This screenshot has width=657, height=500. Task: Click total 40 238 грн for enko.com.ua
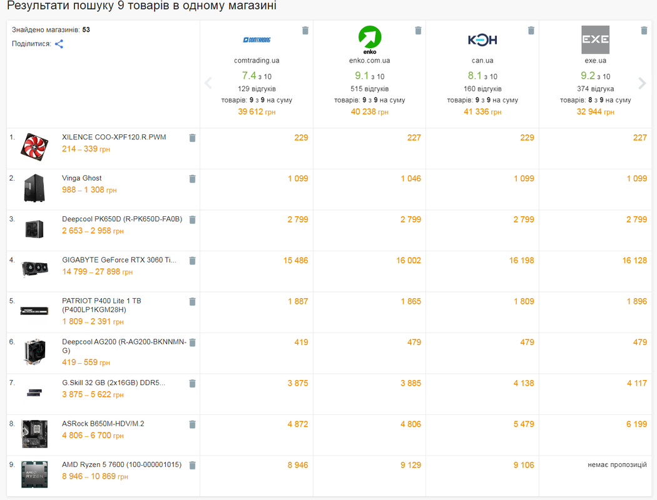pyautogui.click(x=370, y=112)
